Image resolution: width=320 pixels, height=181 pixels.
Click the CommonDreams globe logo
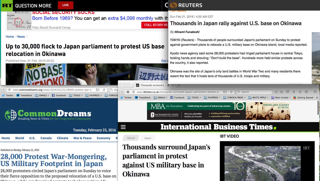point(10,115)
